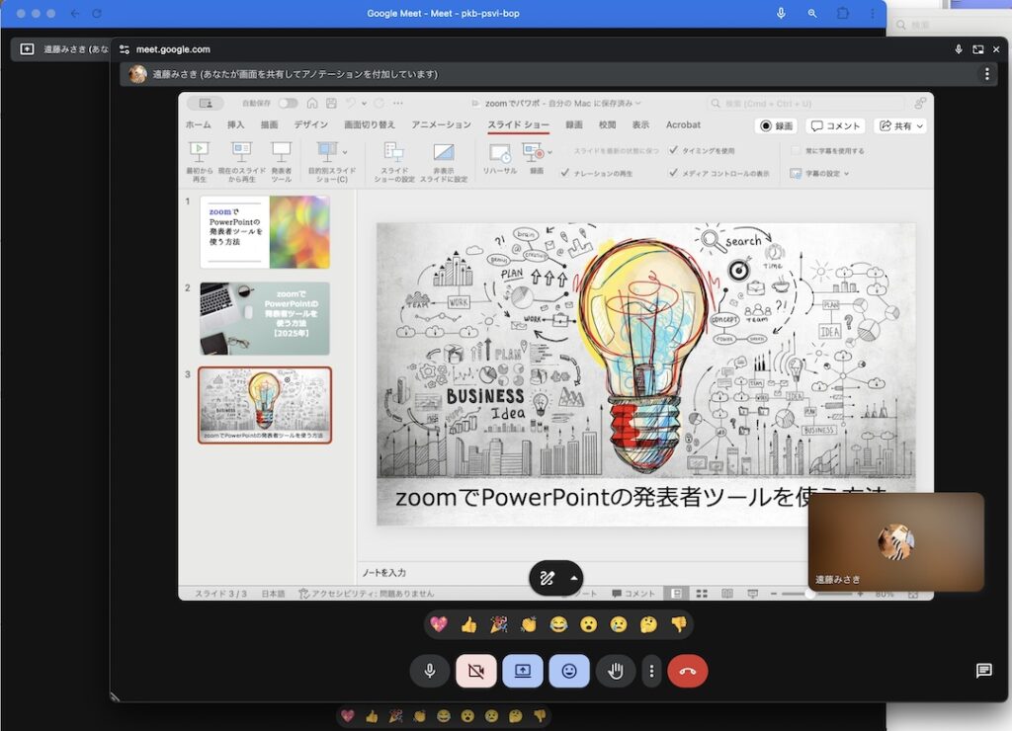
Task: Open the chat panel icon
Action: (x=983, y=671)
